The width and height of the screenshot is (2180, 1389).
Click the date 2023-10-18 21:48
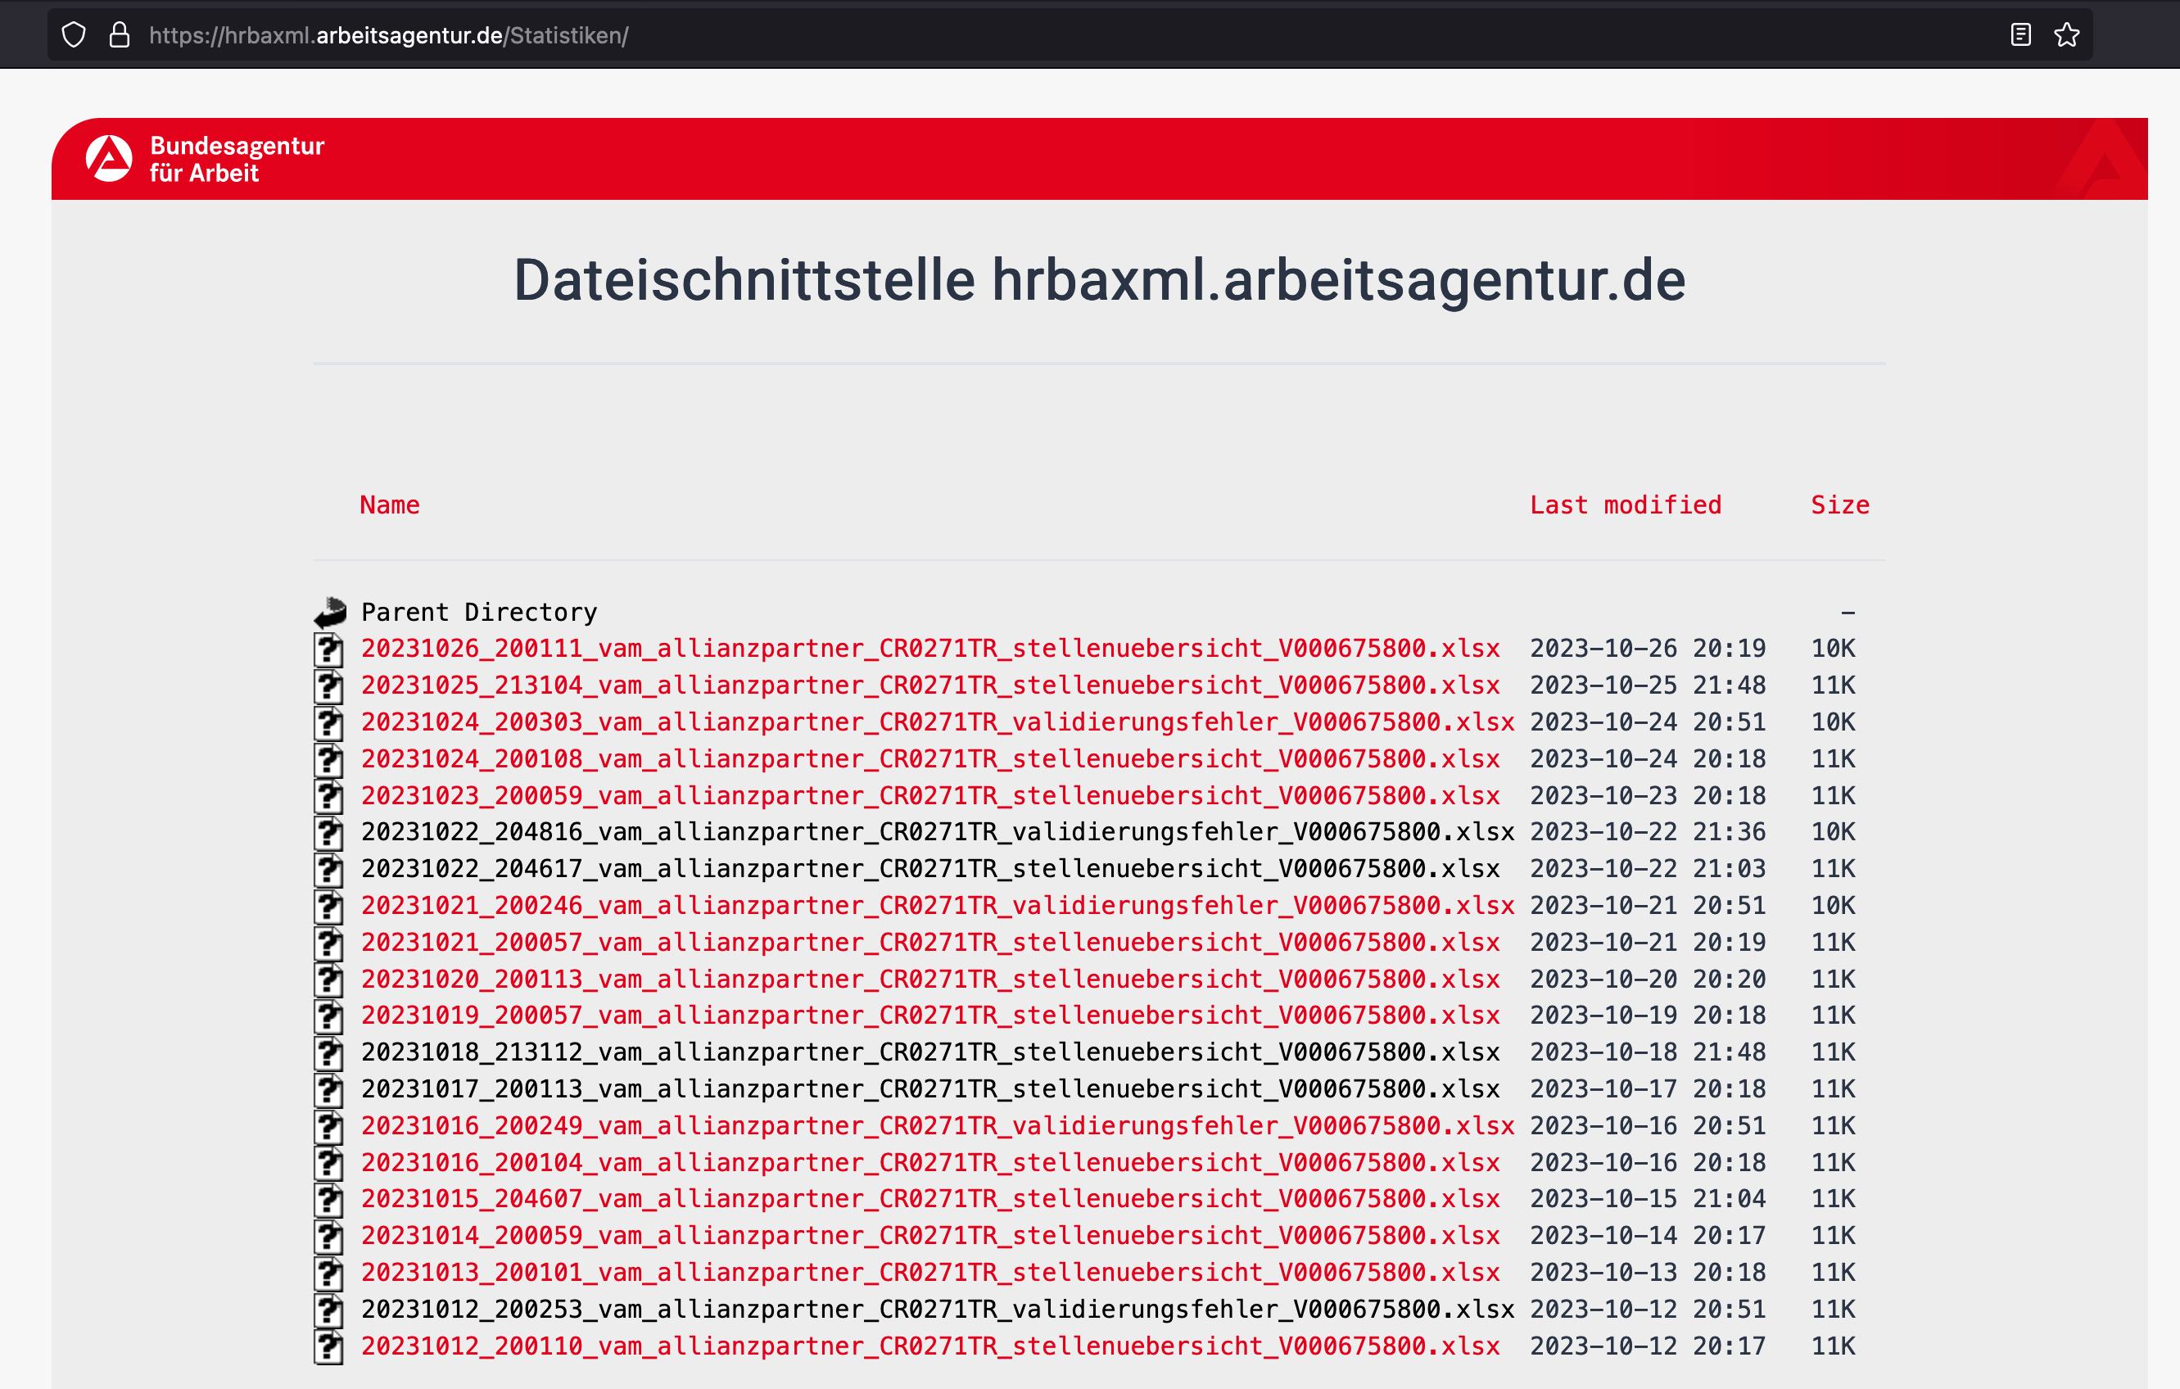point(1648,1052)
